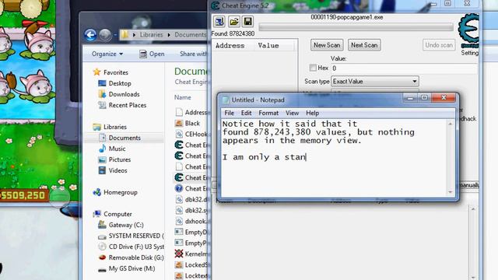Select Documents library in sidebar
This screenshot has width=498, height=280.
(124, 138)
